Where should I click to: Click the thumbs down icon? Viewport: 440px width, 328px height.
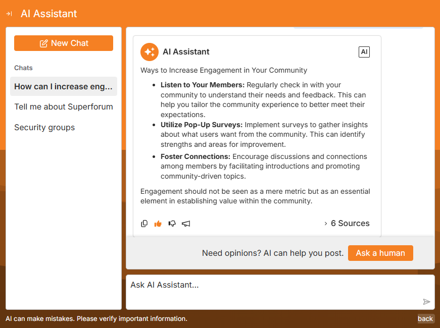click(172, 224)
